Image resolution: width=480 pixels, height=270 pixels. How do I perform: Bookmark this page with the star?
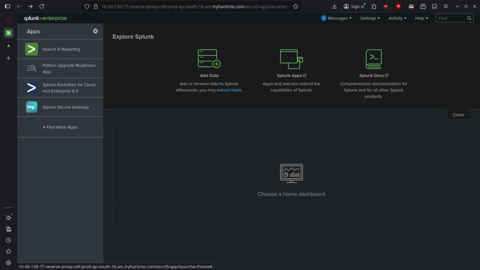click(x=296, y=6)
